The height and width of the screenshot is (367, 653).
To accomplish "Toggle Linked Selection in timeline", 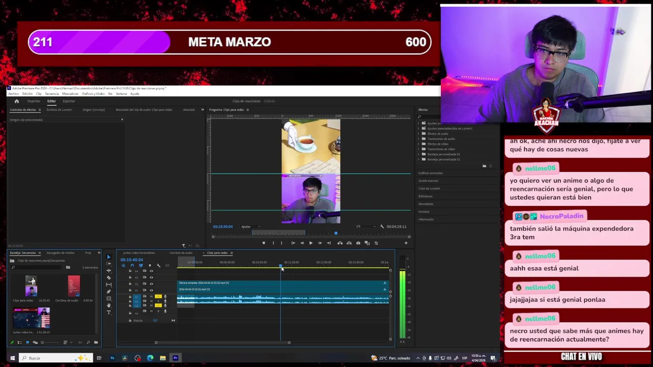I will [141, 266].
